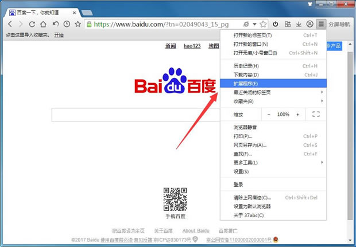Click the 新闻 news link
356x247 pixels.
tap(171, 46)
